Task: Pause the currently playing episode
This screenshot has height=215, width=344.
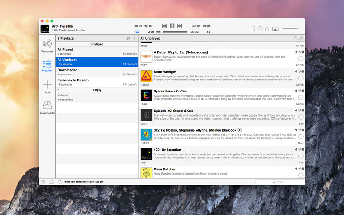Action: pos(172,26)
